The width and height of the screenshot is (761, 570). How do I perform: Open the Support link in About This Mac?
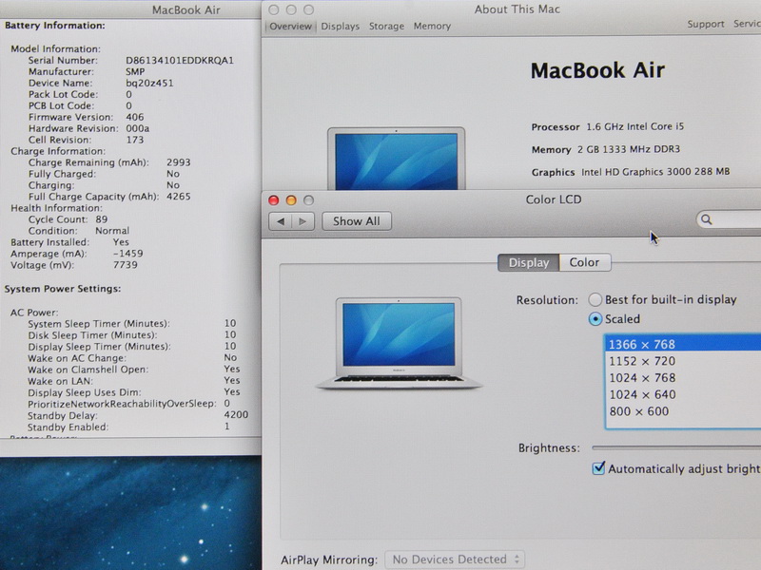click(x=706, y=25)
